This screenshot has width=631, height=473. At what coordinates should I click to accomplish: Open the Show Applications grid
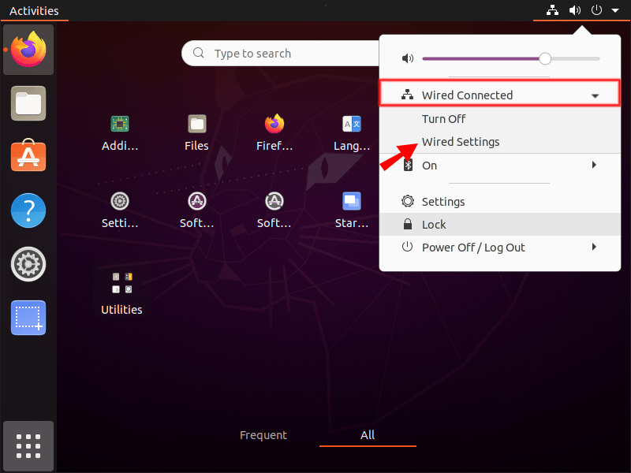pyautogui.click(x=28, y=446)
